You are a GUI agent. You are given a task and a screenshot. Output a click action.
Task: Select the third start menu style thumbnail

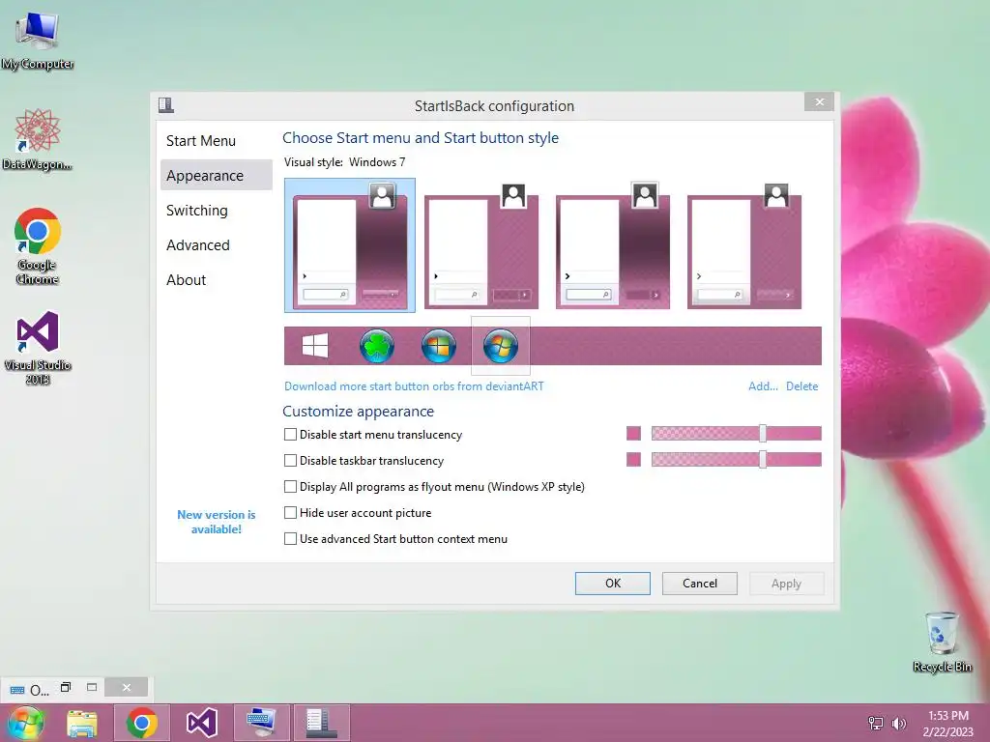click(x=612, y=245)
